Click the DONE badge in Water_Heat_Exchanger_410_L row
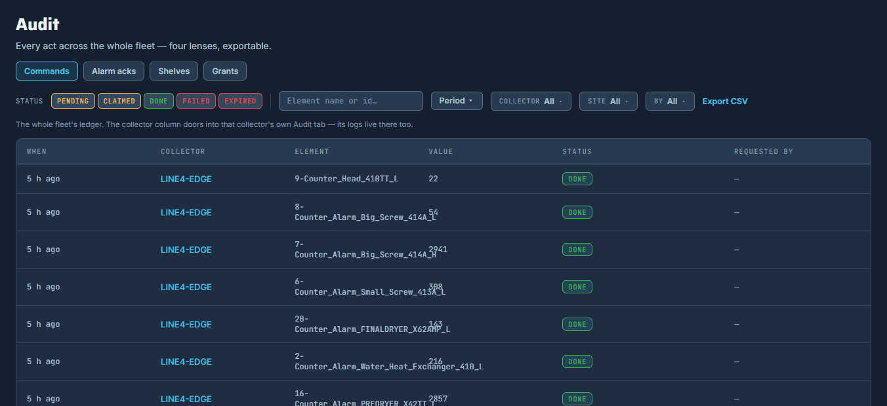This screenshot has width=887, height=406. pyautogui.click(x=577, y=361)
